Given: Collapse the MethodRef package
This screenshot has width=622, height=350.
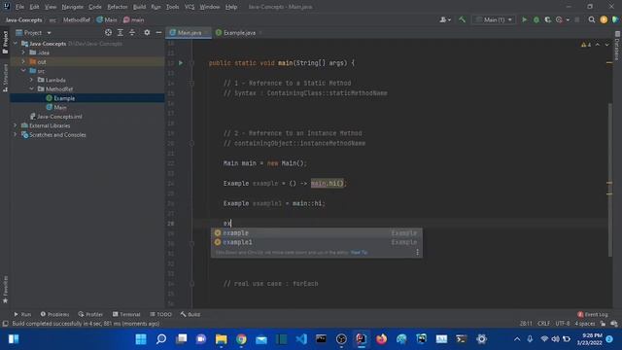Looking at the screenshot, I should click(32, 88).
